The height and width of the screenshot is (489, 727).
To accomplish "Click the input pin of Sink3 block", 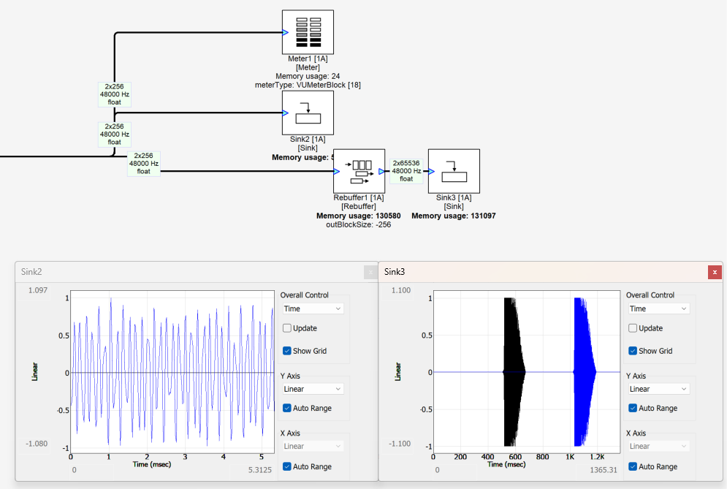I will point(432,172).
